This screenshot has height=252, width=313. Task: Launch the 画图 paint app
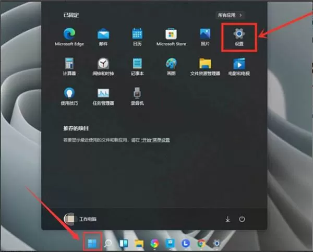click(x=171, y=67)
